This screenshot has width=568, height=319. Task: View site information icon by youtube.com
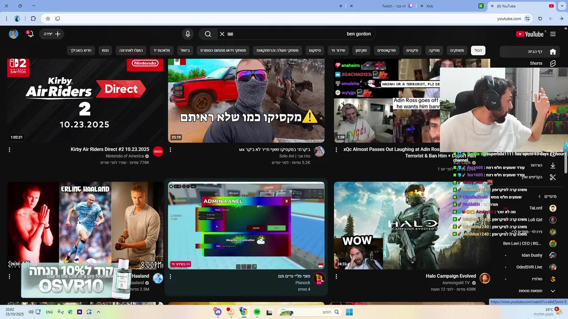[527, 19]
